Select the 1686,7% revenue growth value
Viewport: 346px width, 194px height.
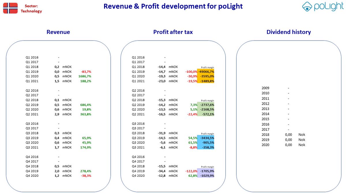pos(85,76)
